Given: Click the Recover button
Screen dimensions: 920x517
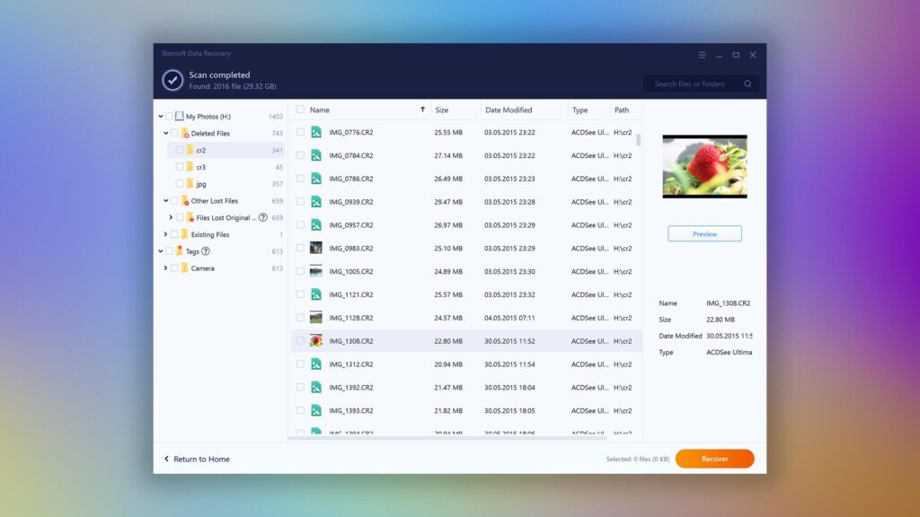Looking at the screenshot, I should [x=714, y=458].
